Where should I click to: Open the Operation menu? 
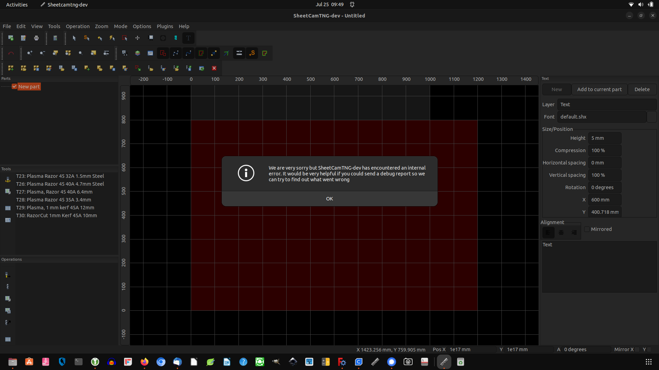[x=78, y=26]
